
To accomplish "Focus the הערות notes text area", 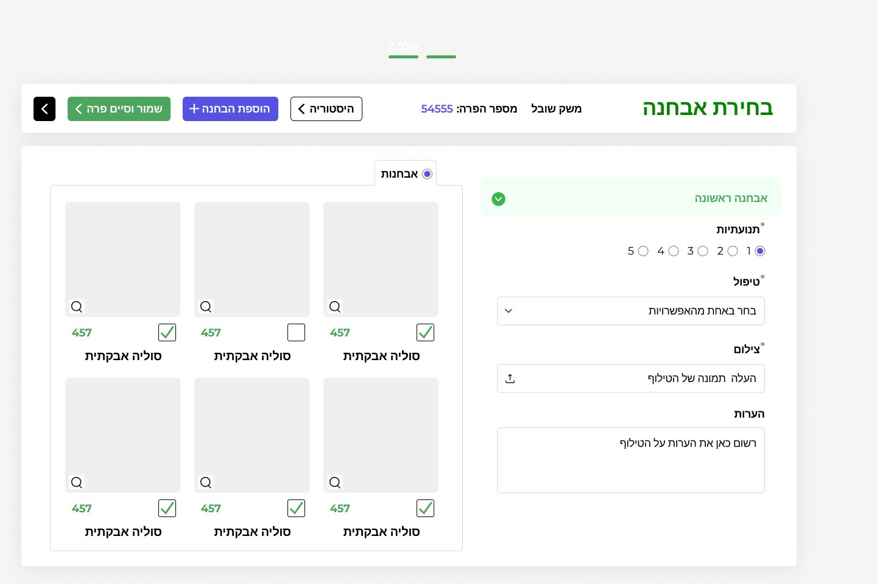I will pos(631,461).
